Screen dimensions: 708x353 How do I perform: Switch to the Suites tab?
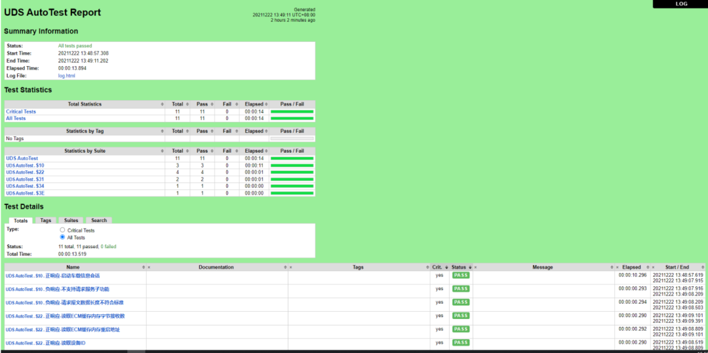[71, 221]
